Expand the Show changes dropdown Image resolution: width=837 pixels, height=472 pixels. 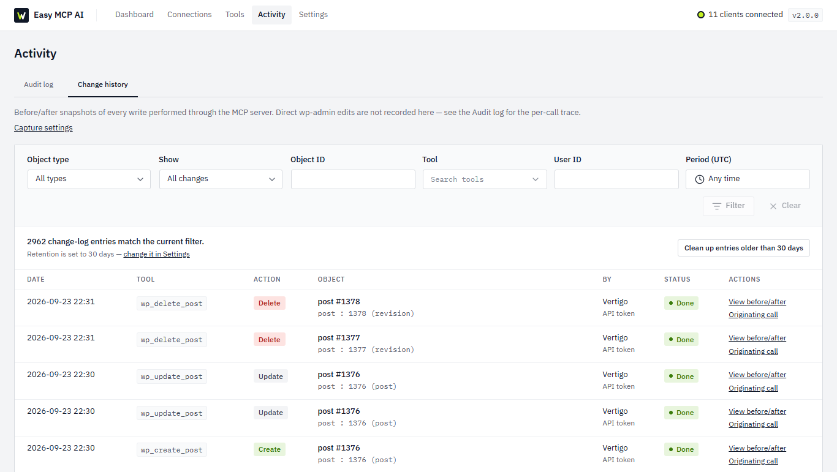[x=221, y=179]
